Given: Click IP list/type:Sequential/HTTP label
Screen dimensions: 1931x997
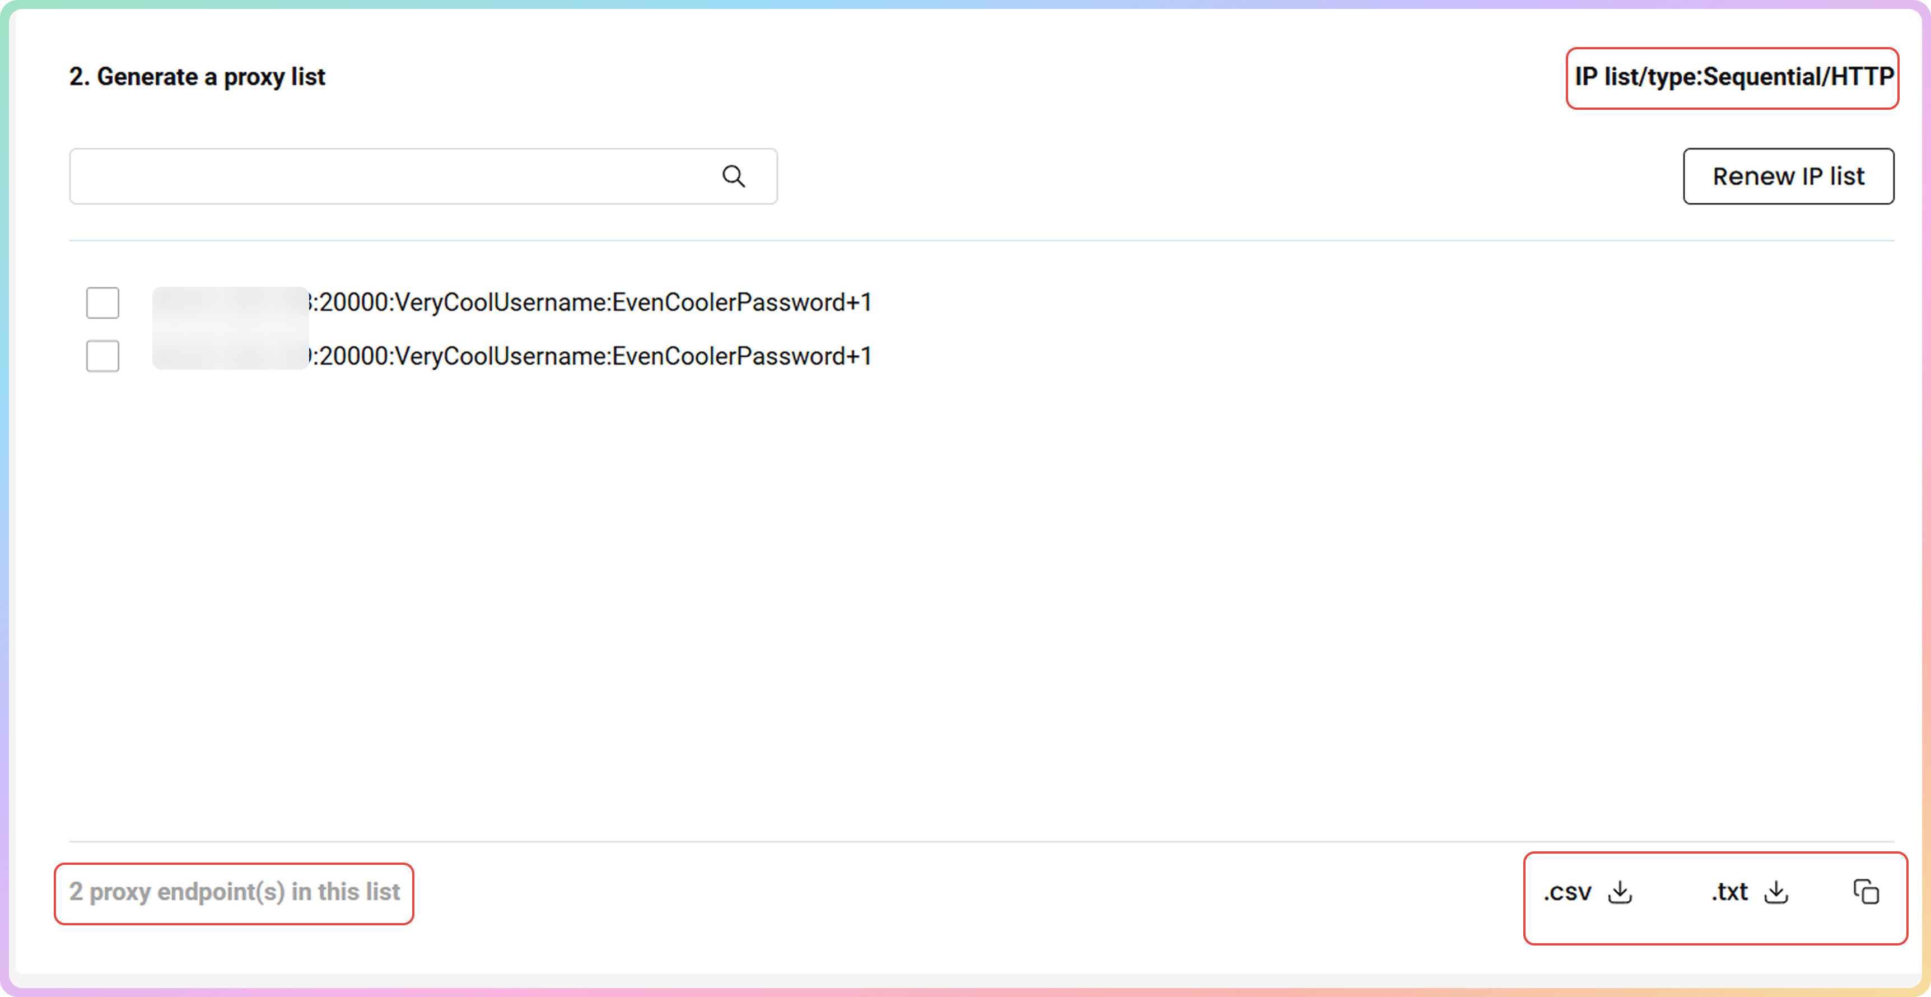Looking at the screenshot, I should click(x=1733, y=77).
